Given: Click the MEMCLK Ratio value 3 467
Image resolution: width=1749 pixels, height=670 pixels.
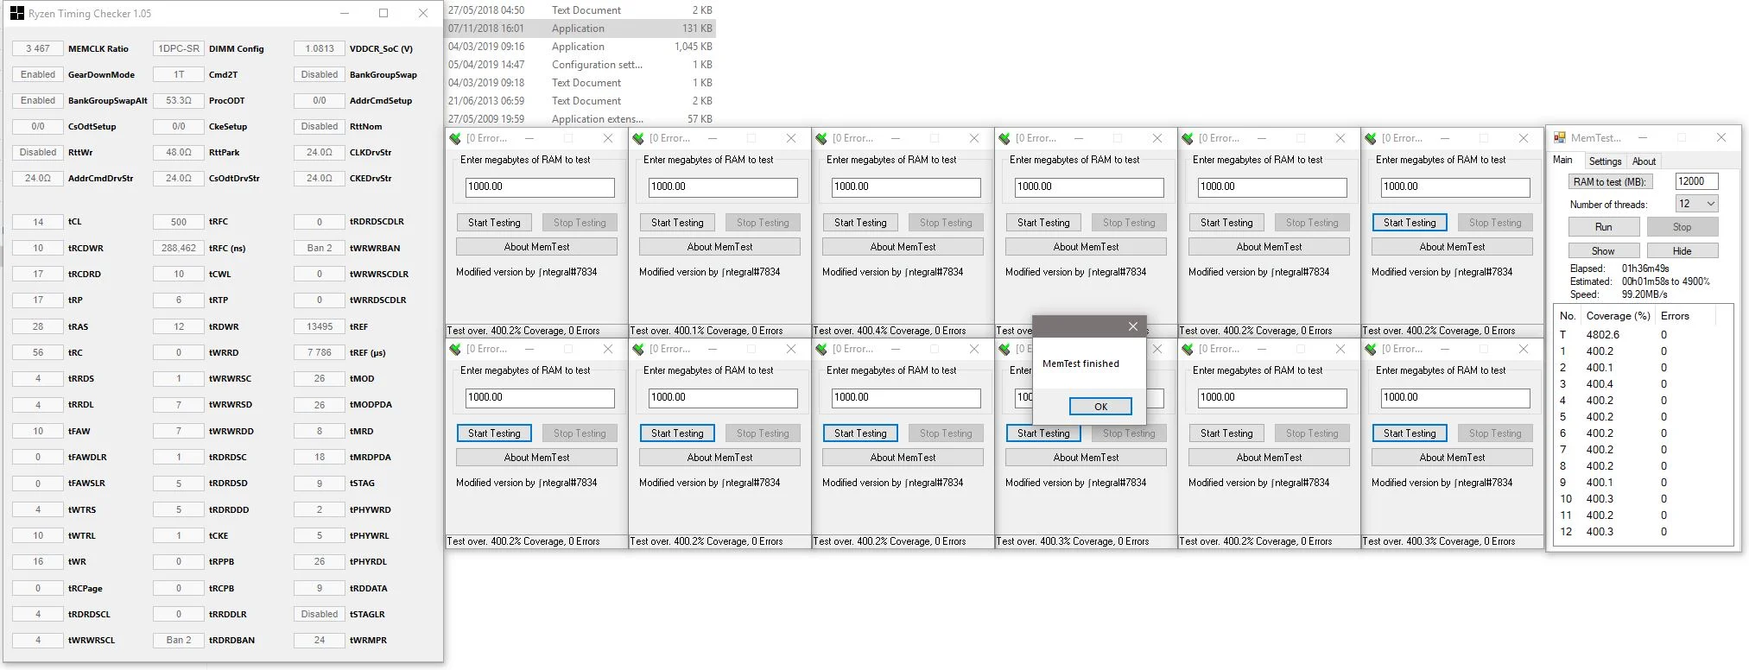Looking at the screenshot, I should coord(38,49).
